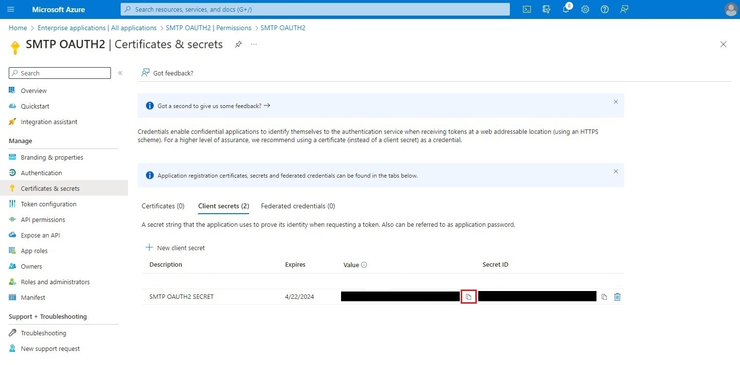Pin the Certificates & secrets page
Screen dimensions: 740x365
coord(238,44)
